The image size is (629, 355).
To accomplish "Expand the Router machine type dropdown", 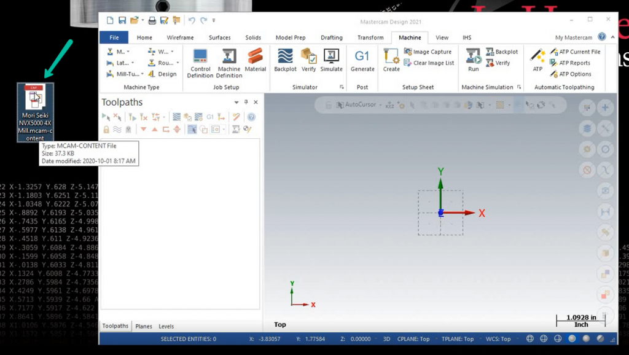I will [178, 63].
